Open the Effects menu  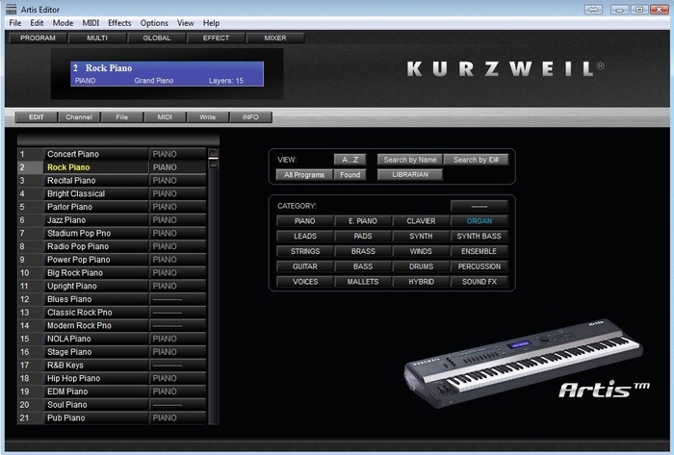click(x=119, y=23)
